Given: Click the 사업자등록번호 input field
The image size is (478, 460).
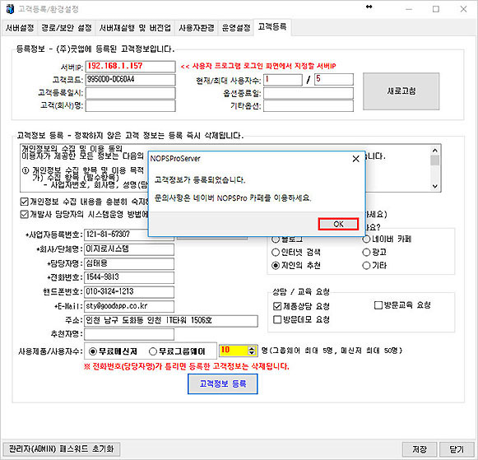Looking at the screenshot, I should pyautogui.click(x=129, y=235).
